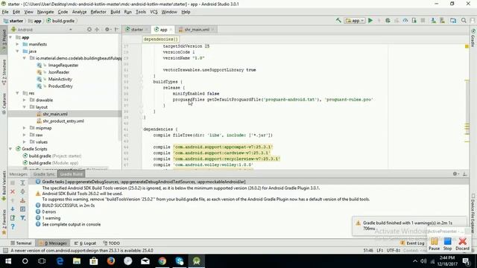Select the ProductEntry class file
The image size is (477, 268).
pos(60,86)
